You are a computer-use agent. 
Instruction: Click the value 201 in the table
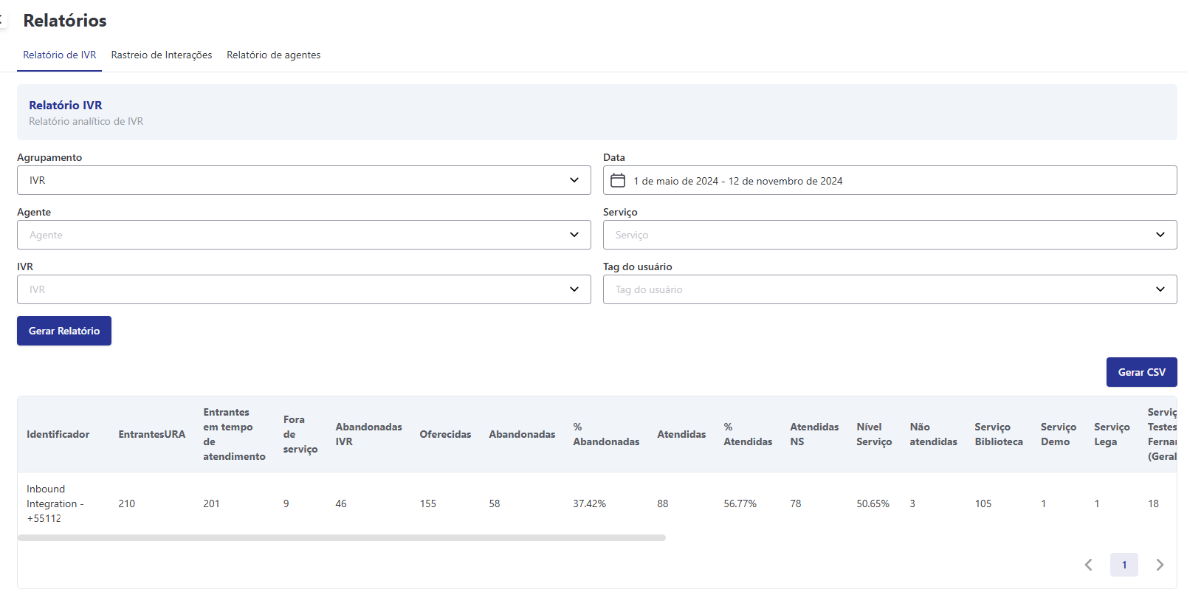211,503
